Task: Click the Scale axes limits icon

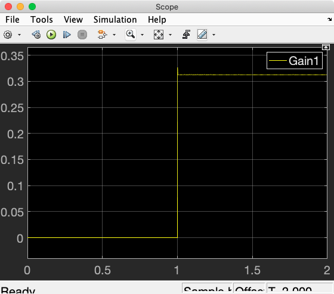Action: (x=159, y=35)
